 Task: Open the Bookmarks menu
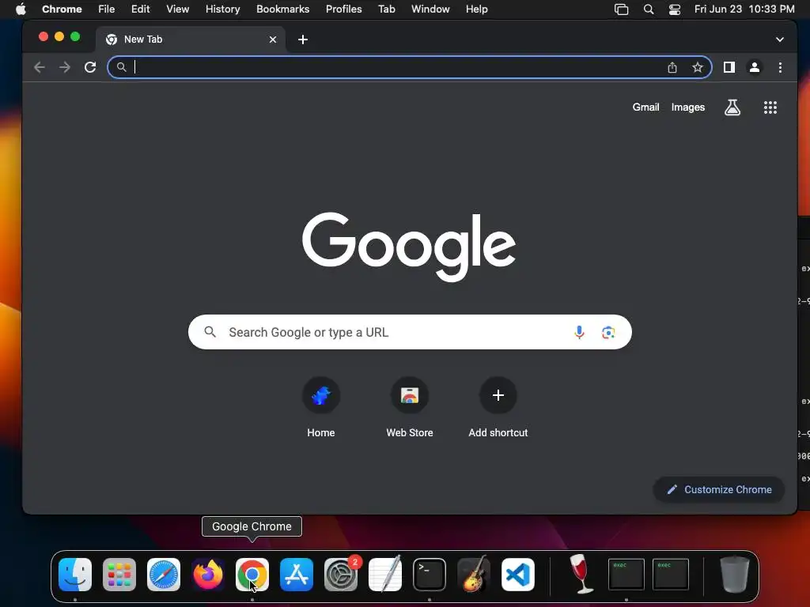click(282, 9)
